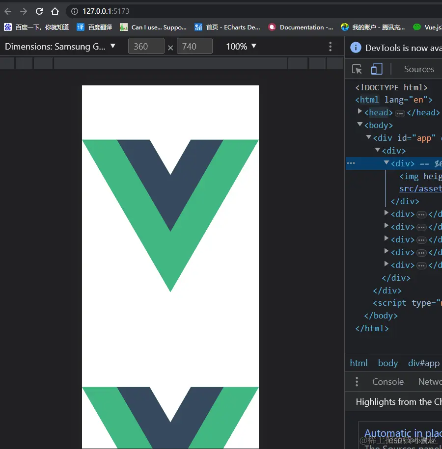Image resolution: width=442 pixels, height=449 pixels.
Task: Select the closing </body> tag line
Action: (x=381, y=316)
